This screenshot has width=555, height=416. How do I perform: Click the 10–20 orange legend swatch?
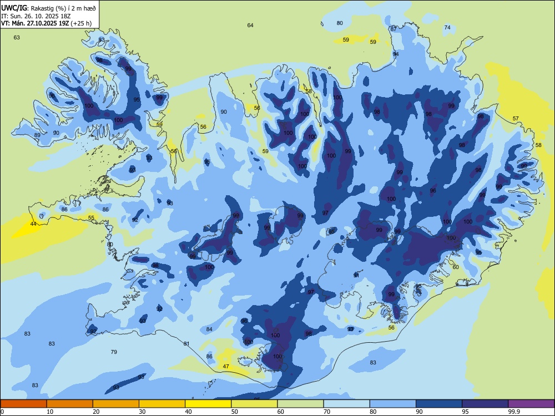(70, 404)
